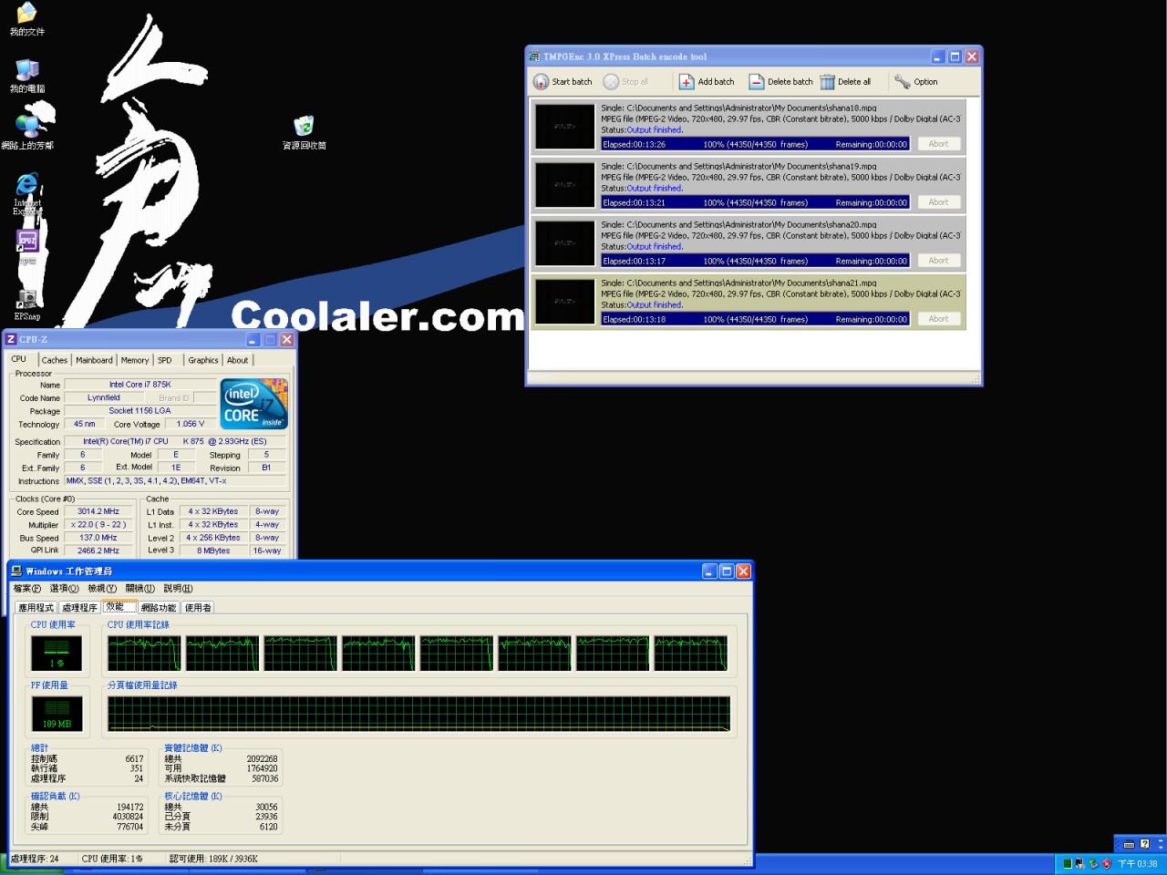
Task: Select the CPU-Z desktop shortcut
Action: [27, 246]
